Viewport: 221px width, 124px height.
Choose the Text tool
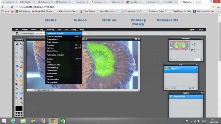tap(21, 98)
